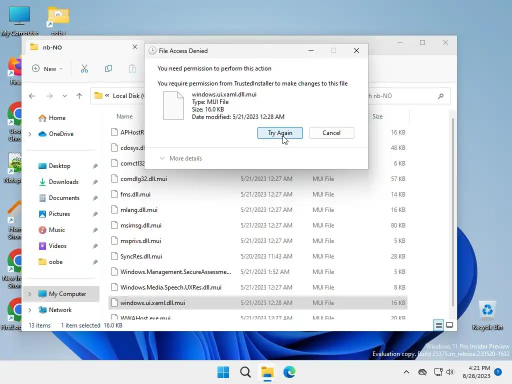
Task: Click the Local Disk breadcrumb in address bar
Action: [127, 96]
